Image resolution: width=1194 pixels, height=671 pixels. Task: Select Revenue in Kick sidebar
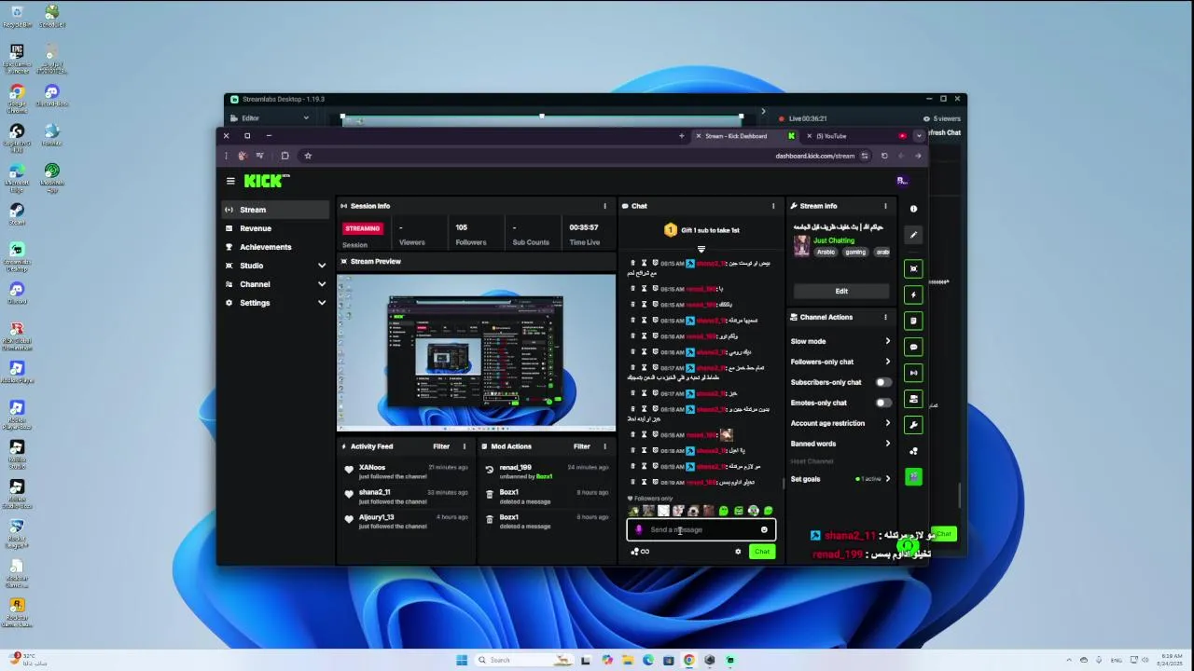(x=275, y=228)
